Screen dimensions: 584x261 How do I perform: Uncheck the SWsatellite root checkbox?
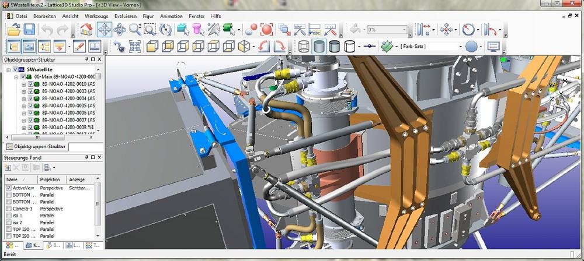16,69
